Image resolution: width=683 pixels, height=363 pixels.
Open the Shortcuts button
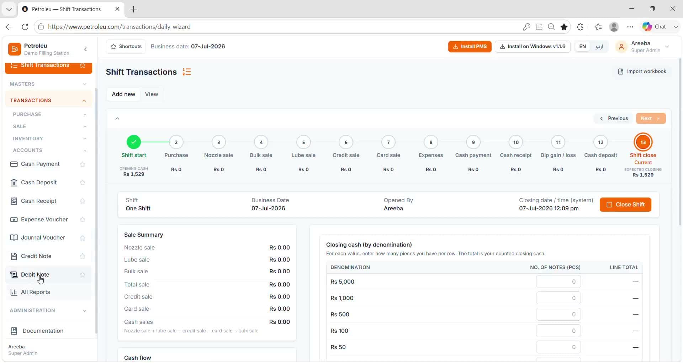click(x=126, y=47)
